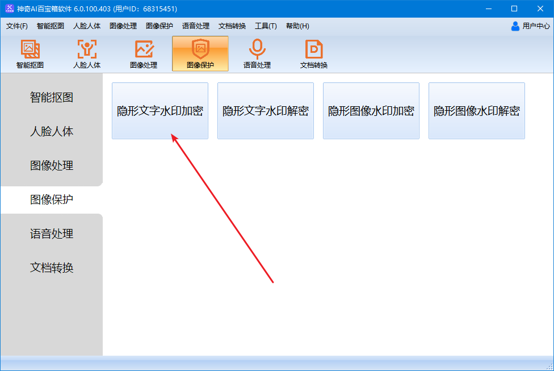
Task: Launch 隐形图像水印加密 function
Action: (371, 111)
